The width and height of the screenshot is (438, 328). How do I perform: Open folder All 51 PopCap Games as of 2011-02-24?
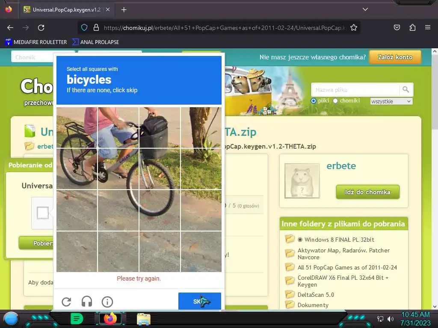coord(347,267)
